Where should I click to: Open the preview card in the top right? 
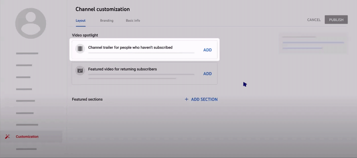click(313, 43)
